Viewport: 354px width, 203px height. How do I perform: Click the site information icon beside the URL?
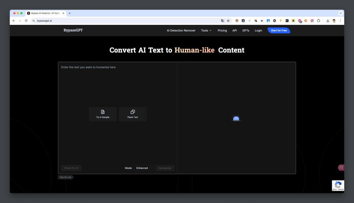click(x=34, y=21)
